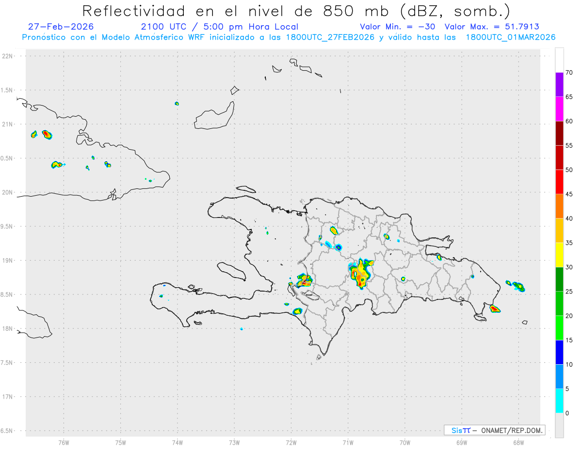Click the legend tick value '0'
Viewport: 582px width, 449px height.
click(x=567, y=413)
